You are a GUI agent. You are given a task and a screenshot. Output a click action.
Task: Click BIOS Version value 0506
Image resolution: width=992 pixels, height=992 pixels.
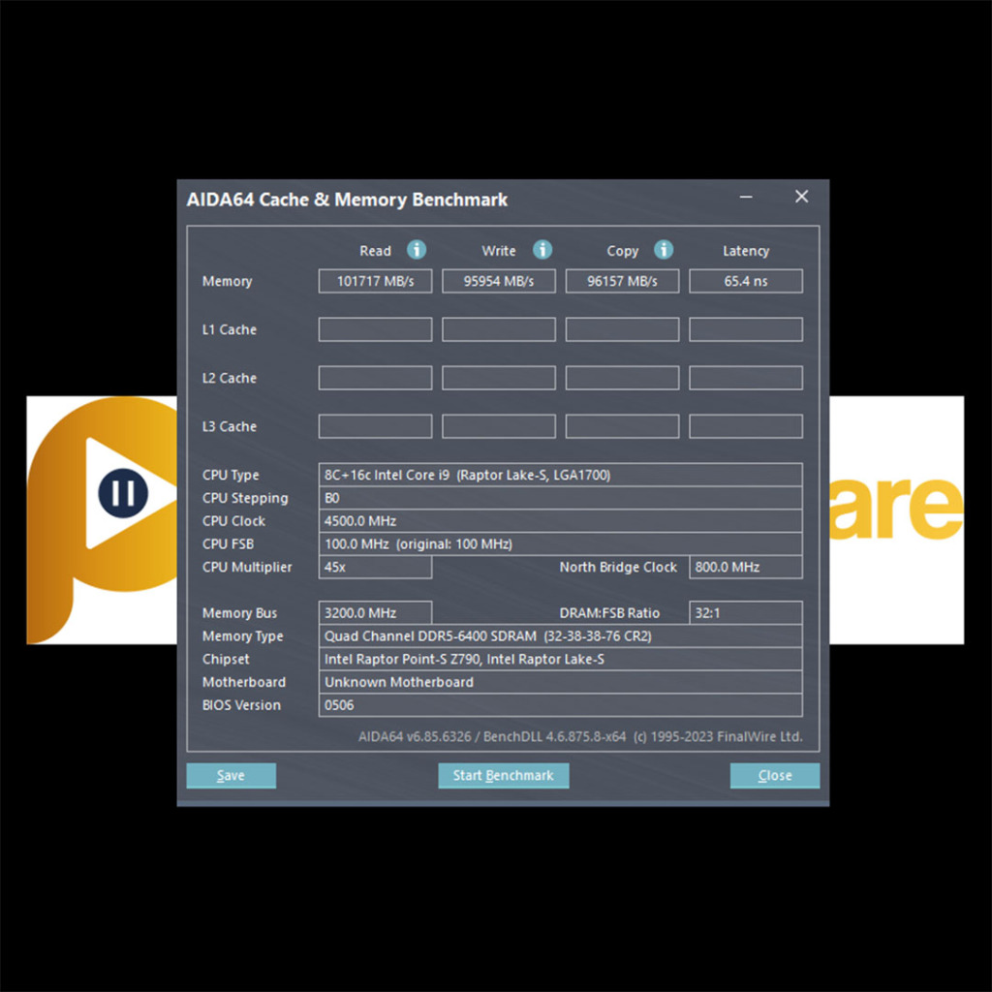(561, 705)
